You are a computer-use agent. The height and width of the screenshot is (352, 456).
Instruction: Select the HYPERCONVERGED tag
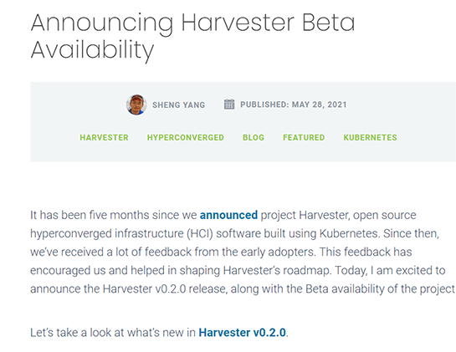[186, 137]
